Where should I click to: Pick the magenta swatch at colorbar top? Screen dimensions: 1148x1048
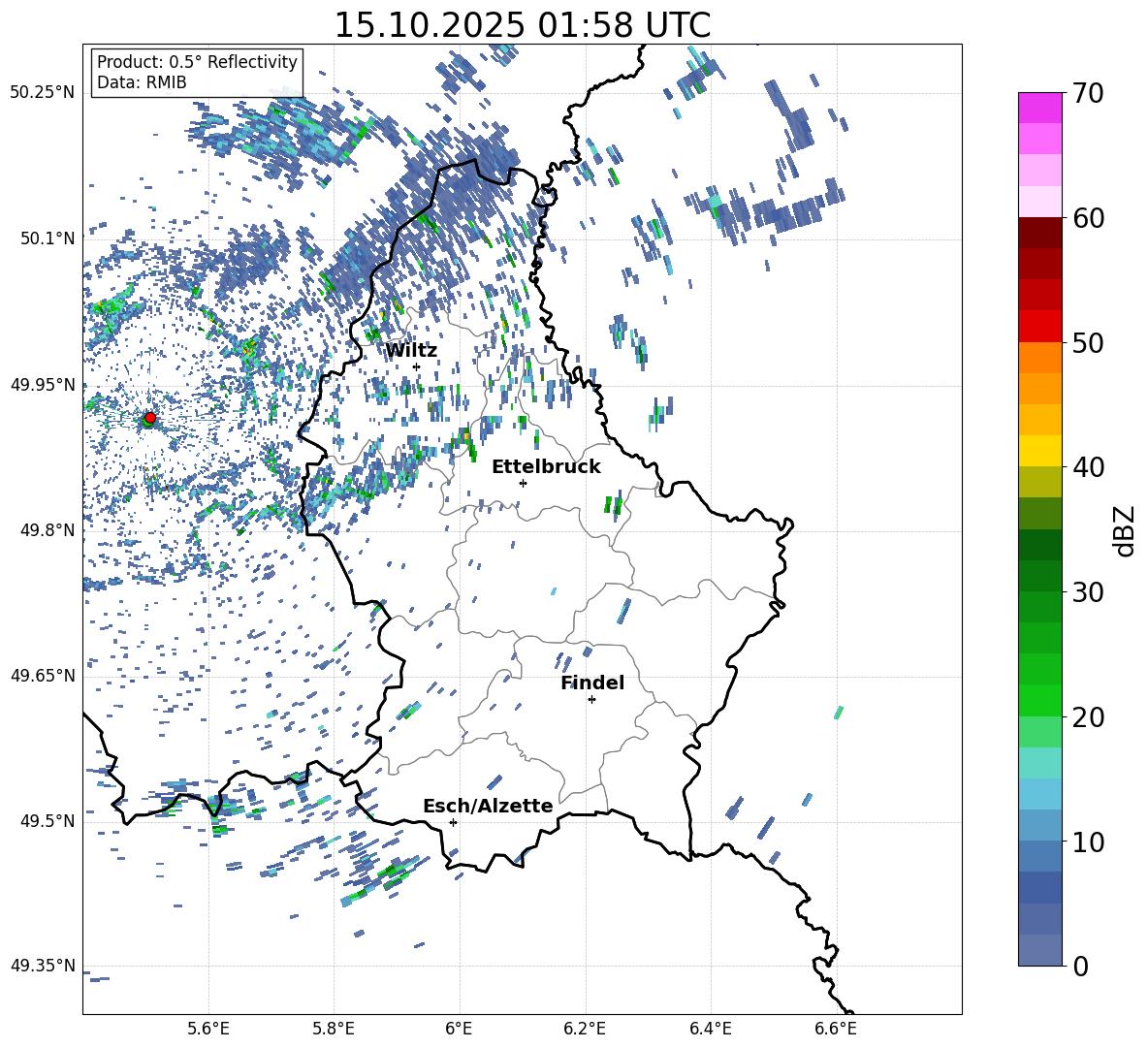pyautogui.click(x=1039, y=108)
